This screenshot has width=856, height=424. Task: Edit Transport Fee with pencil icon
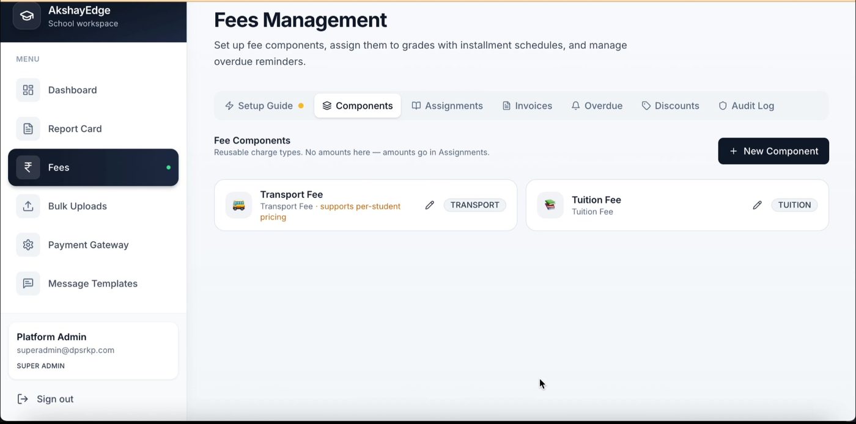click(430, 205)
